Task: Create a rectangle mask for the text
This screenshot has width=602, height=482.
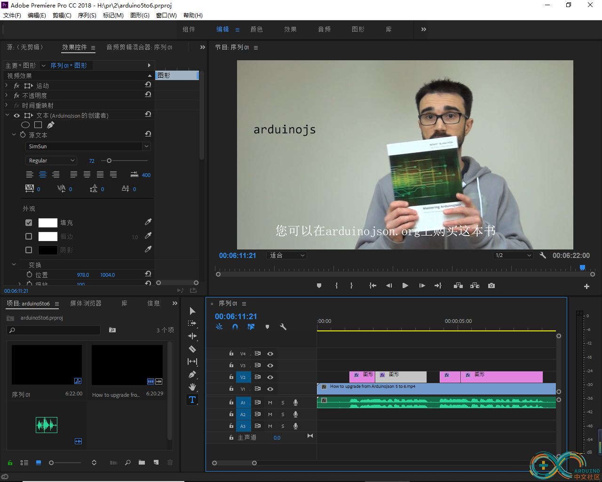Action: pyautogui.click(x=38, y=125)
